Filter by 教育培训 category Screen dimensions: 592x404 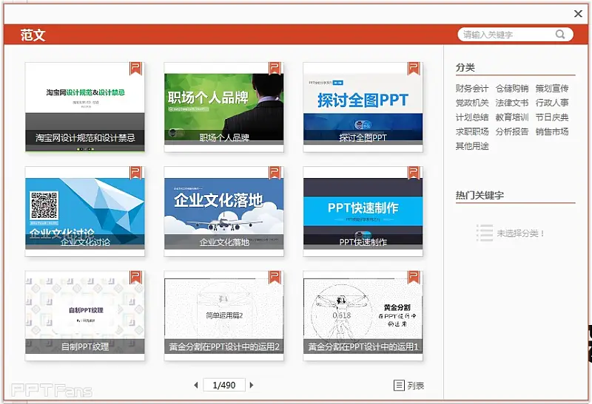[512, 117]
